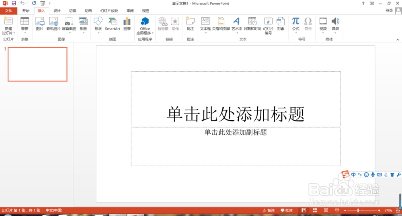The image size is (402, 216).
Task: Expand the 相册 dropdown arrow
Action: (x=84, y=33)
